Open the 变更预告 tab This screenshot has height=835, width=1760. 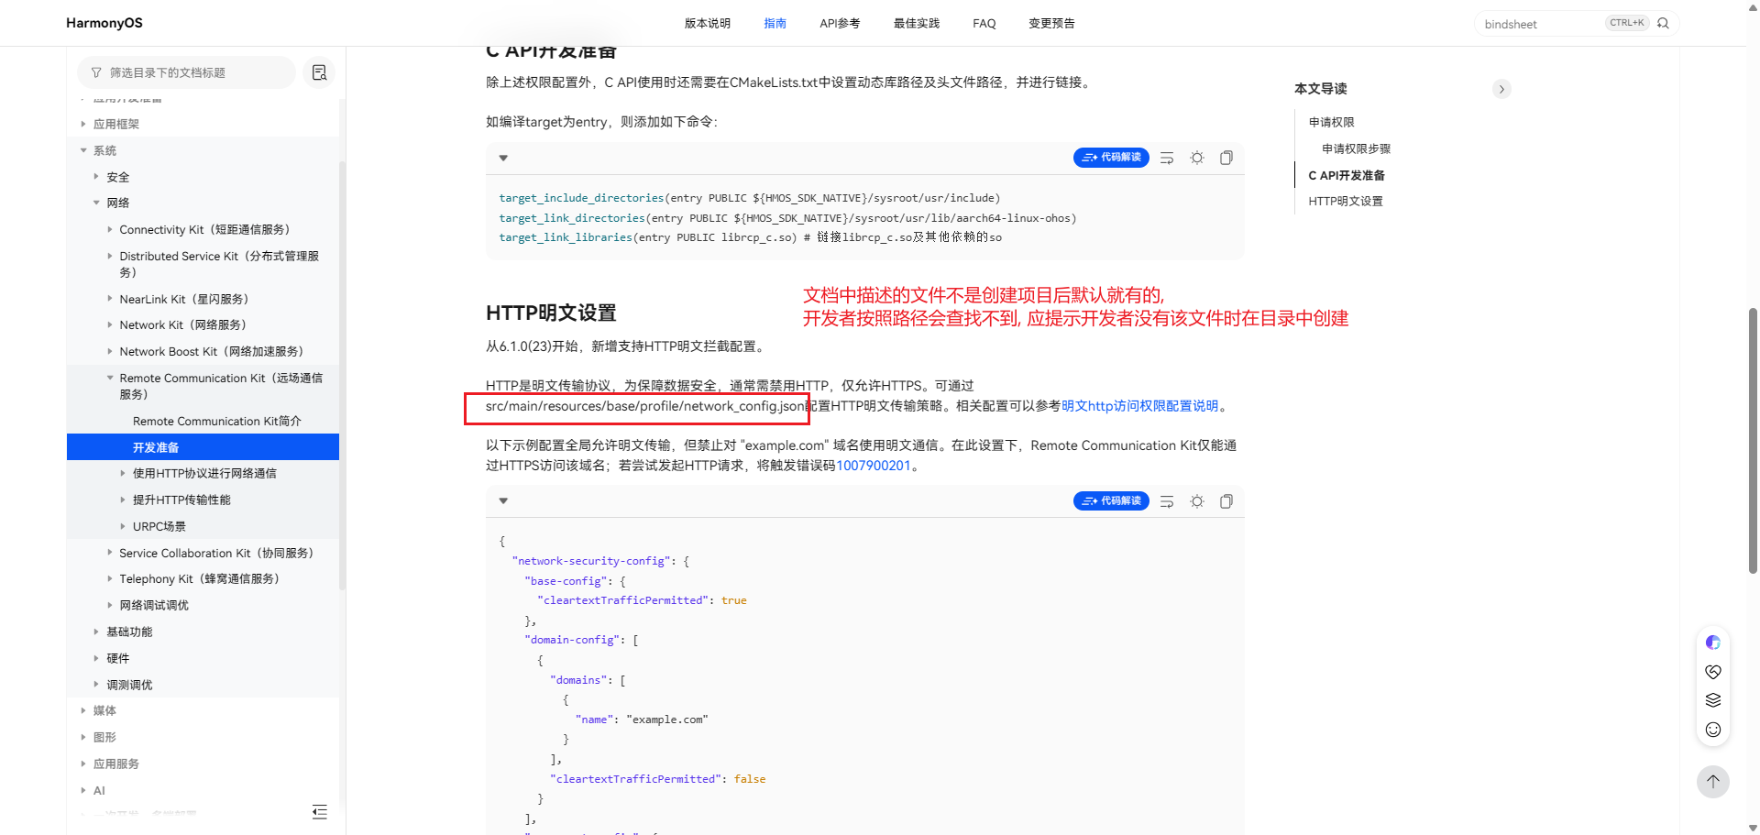[x=1051, y=24]
